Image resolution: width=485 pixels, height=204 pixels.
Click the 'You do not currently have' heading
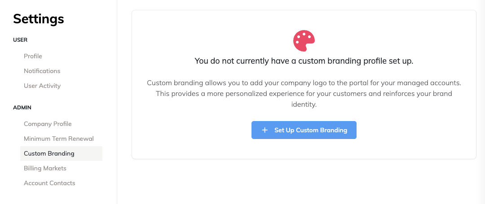tap(304, 61)
